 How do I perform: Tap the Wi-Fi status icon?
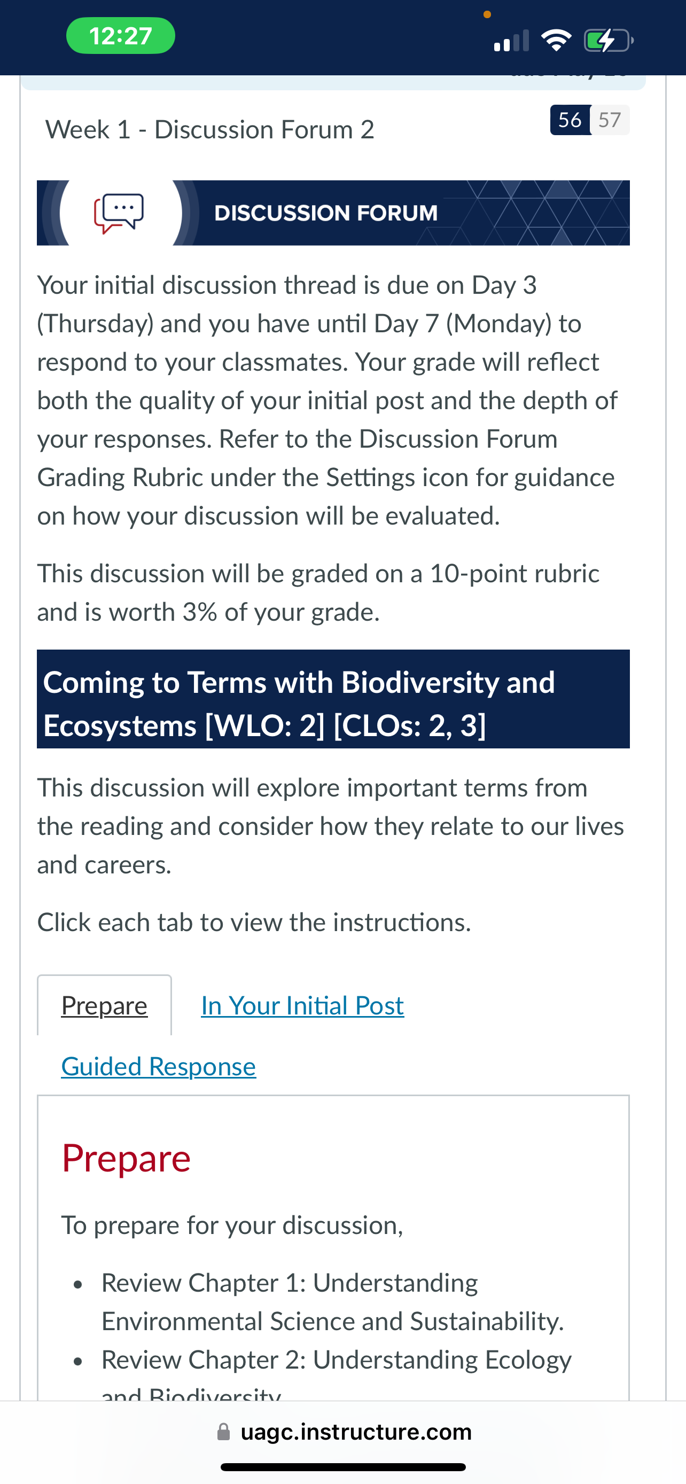click(x=556, y=40)
